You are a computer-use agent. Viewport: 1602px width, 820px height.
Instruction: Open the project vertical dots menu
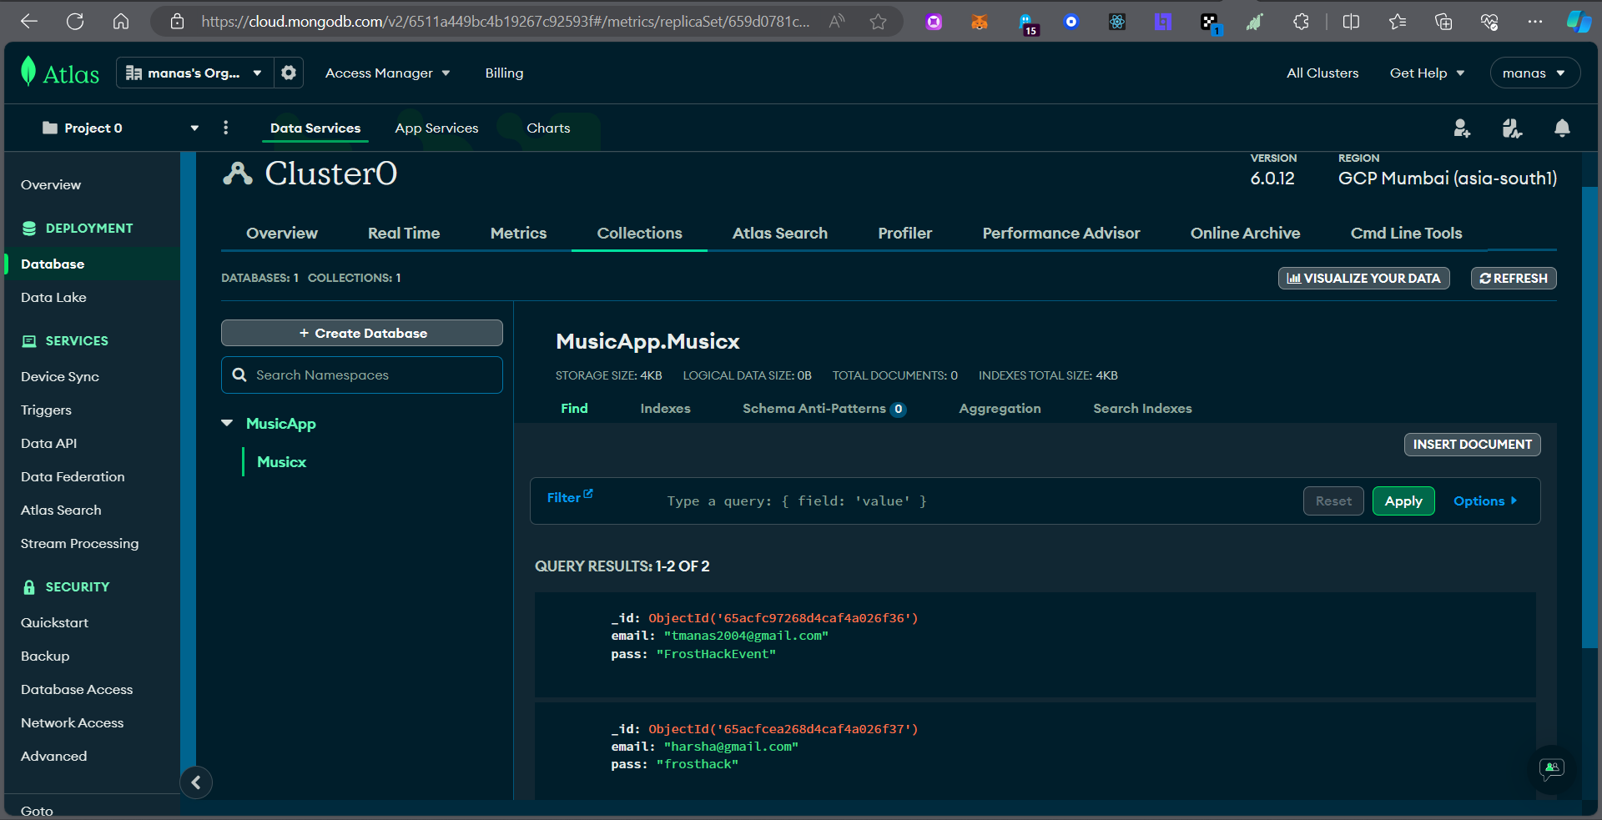click(x=225, y=128)
